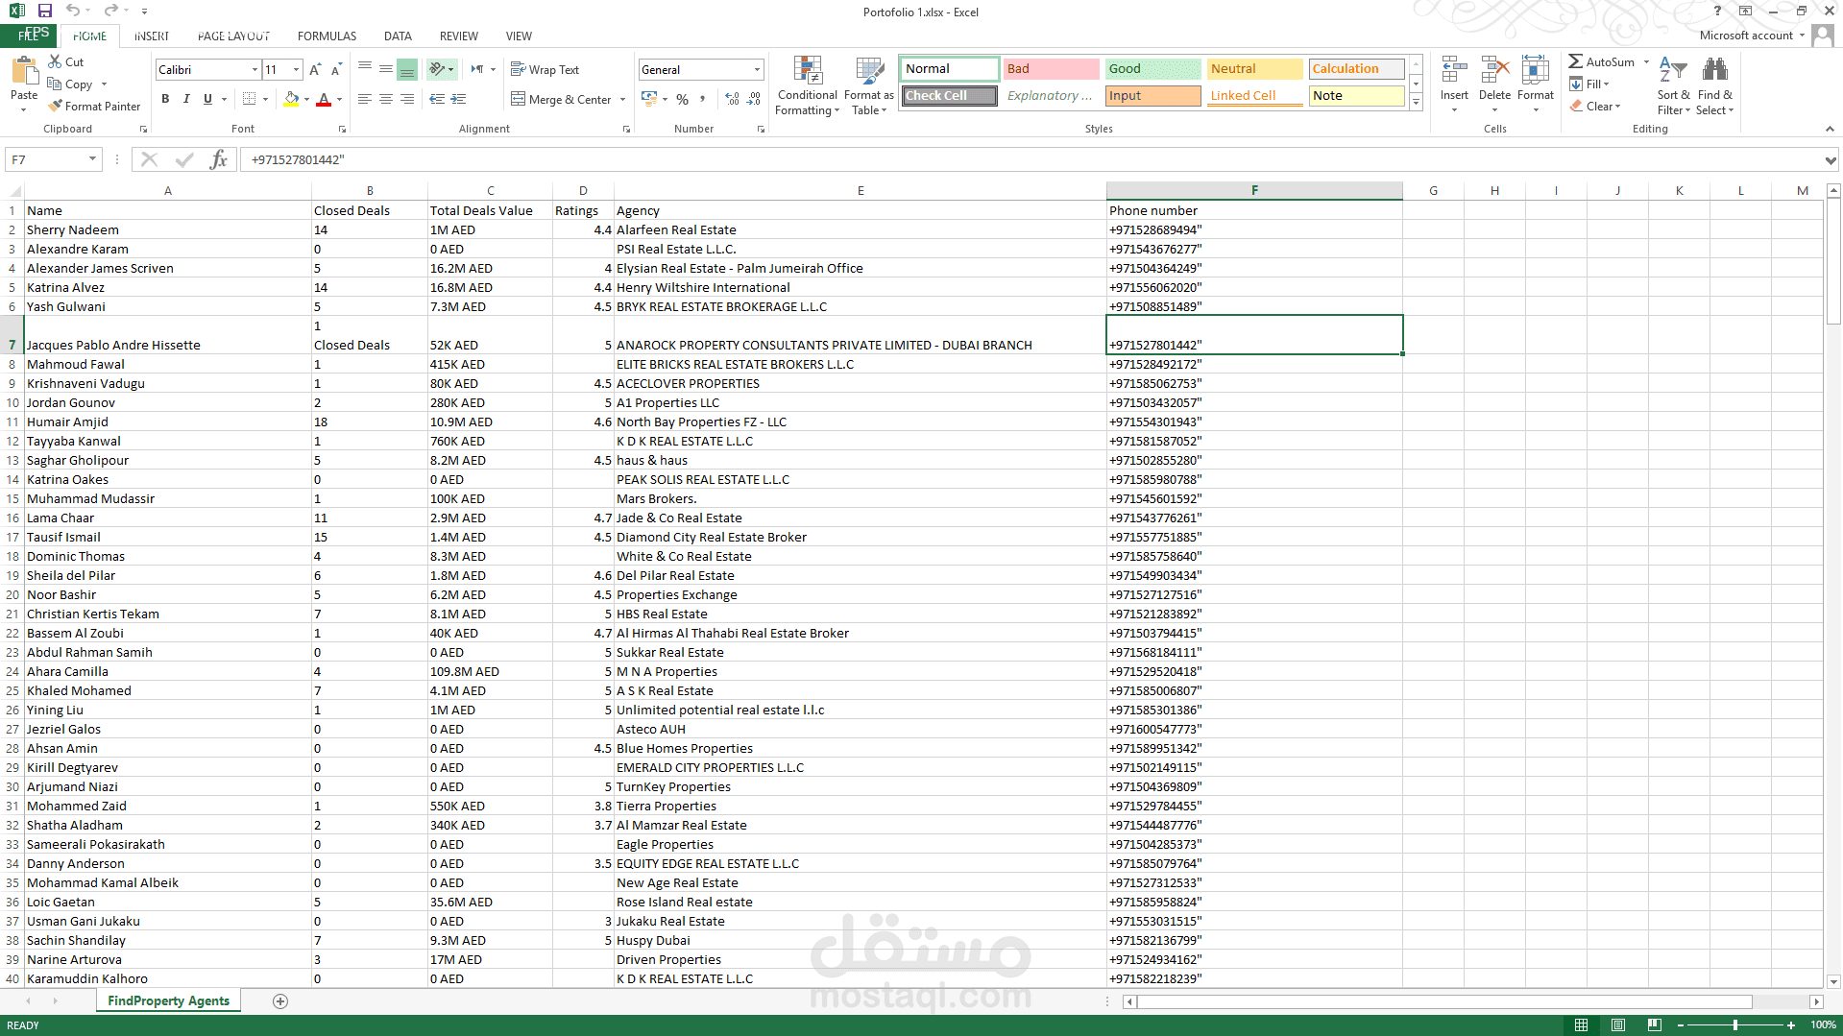Apply the Linked Cell style

(x=1255, y=96)
